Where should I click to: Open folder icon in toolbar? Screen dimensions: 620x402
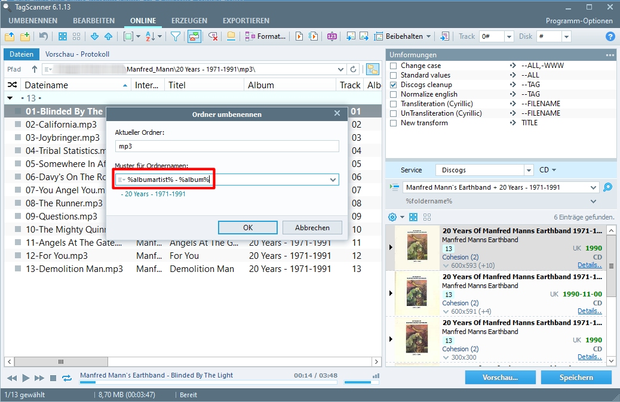(10, 37)
